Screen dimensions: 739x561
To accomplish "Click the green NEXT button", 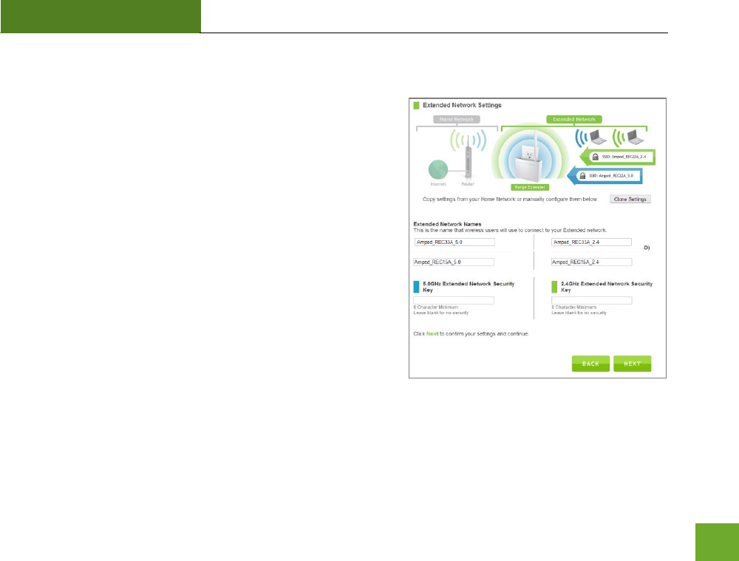I will (x=632, y=364).
